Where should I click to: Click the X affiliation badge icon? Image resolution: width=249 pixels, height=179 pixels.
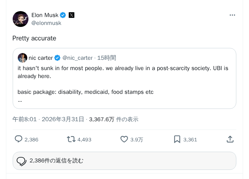72,15
